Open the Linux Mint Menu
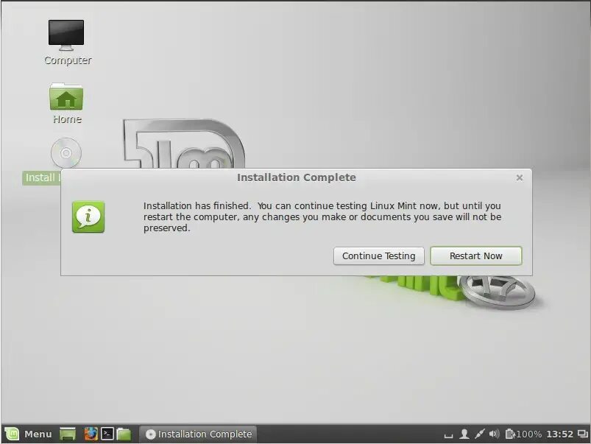Viewport: 591px width, 444px height. [x=28, y=434]
